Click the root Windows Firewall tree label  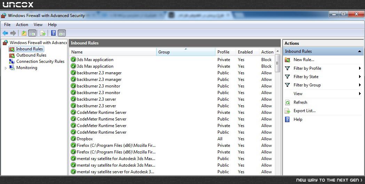coord(38,43)
